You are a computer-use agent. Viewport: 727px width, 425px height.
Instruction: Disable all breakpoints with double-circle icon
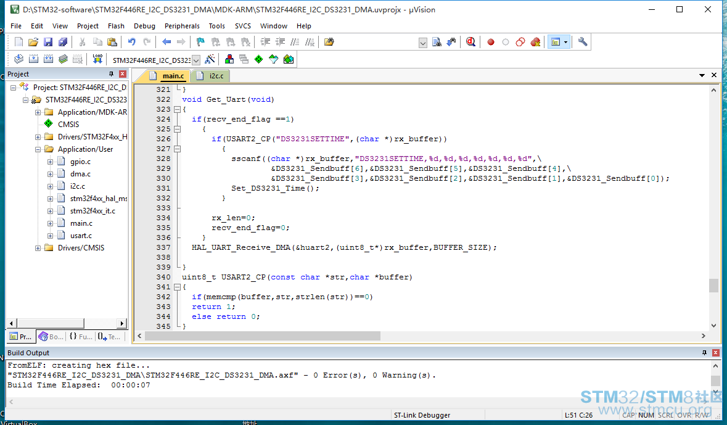(x=520, y=42)
